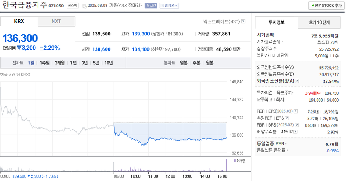Image resolution: width=346 pixels, height=181 pixels.
Task: Click calendar icon before 2025.08.08 date
Action: 84,6
